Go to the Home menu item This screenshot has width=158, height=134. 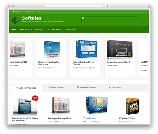tap(14, 29)
